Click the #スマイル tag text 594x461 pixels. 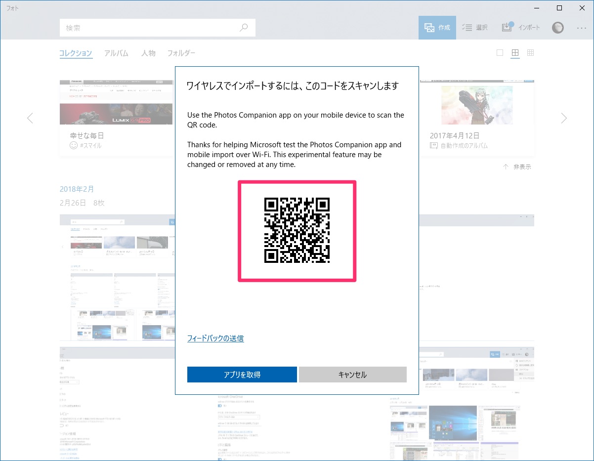90,146
